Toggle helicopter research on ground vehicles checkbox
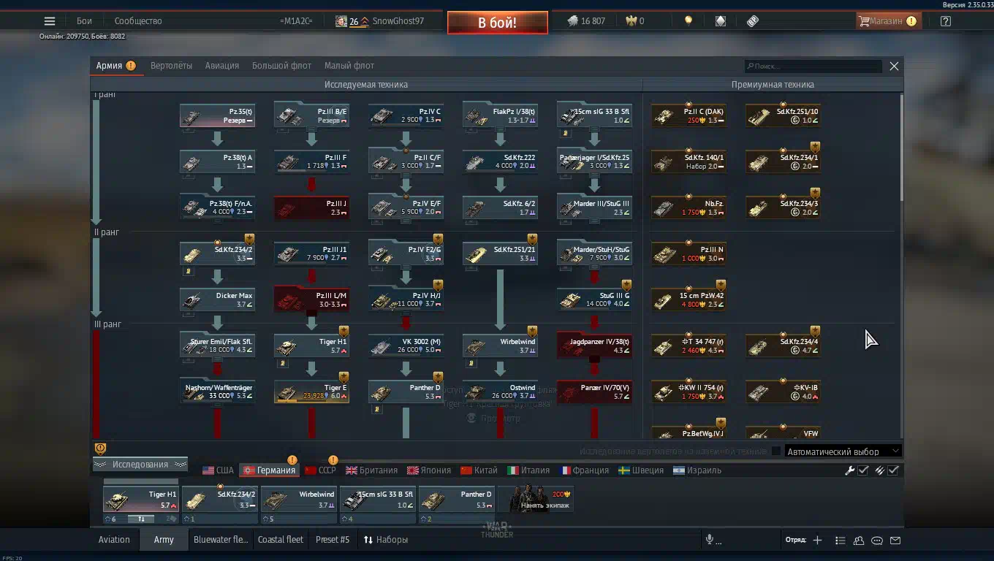Viewport: 994px width, 561px height. pos(776,451)
